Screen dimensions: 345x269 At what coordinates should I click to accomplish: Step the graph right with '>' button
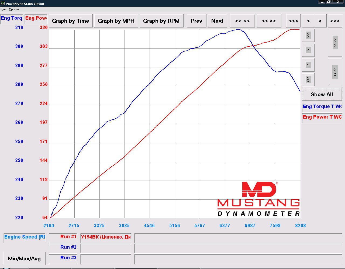coord(320,21)
